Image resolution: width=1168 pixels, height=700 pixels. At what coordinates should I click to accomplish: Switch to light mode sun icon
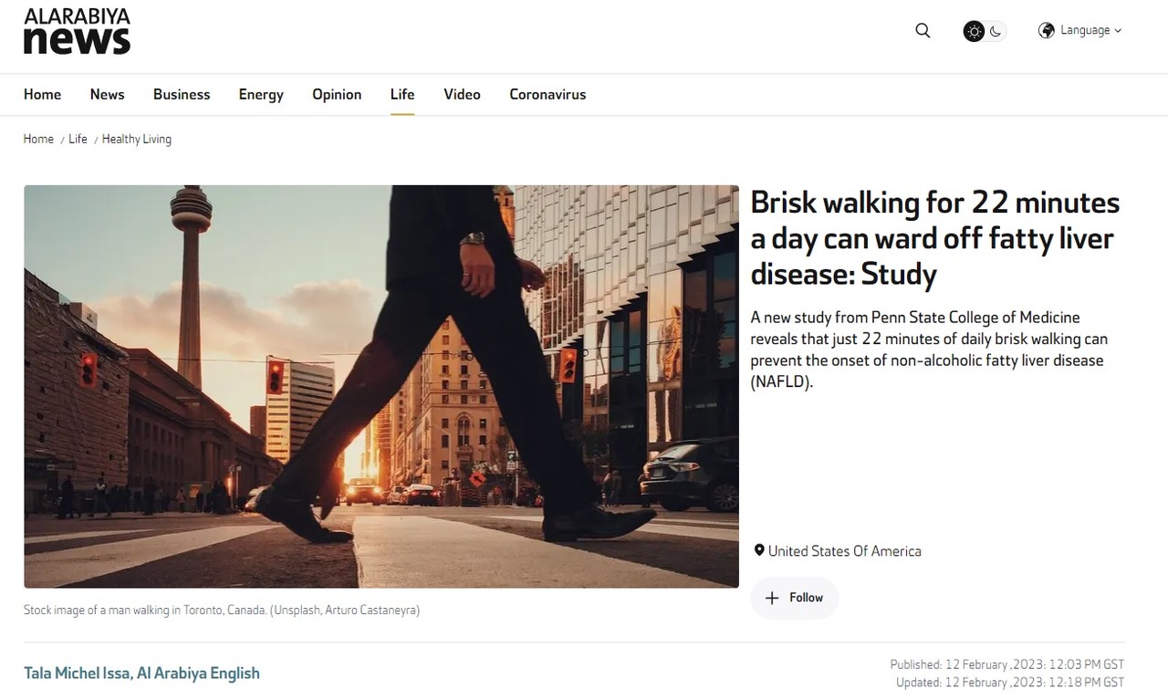point(975,32)
